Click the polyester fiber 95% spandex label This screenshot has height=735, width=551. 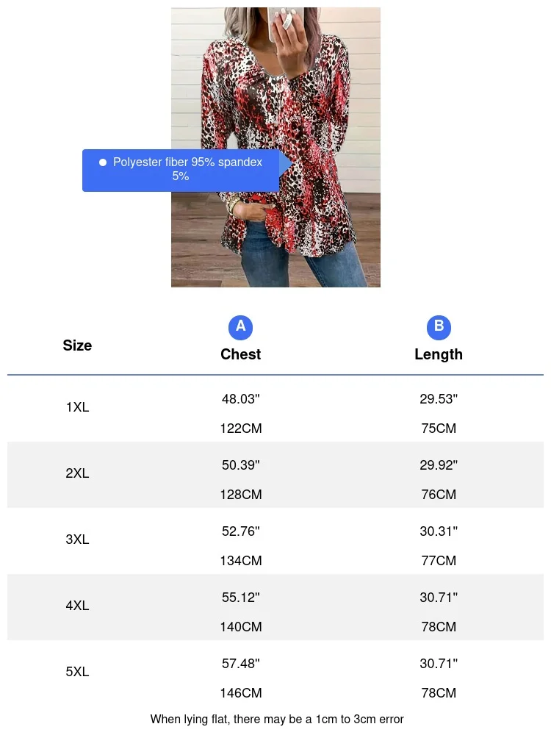click(x=187, y=170)
